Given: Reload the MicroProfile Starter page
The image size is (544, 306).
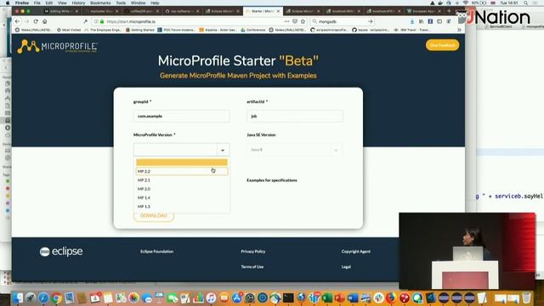Looking at the screenshot, I should click(36, 21).
